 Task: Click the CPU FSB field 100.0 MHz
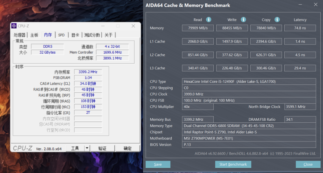(249, 100)
